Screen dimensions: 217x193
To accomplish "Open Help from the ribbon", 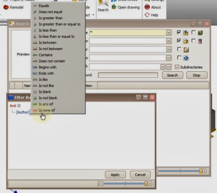I will tap(151, 15).
